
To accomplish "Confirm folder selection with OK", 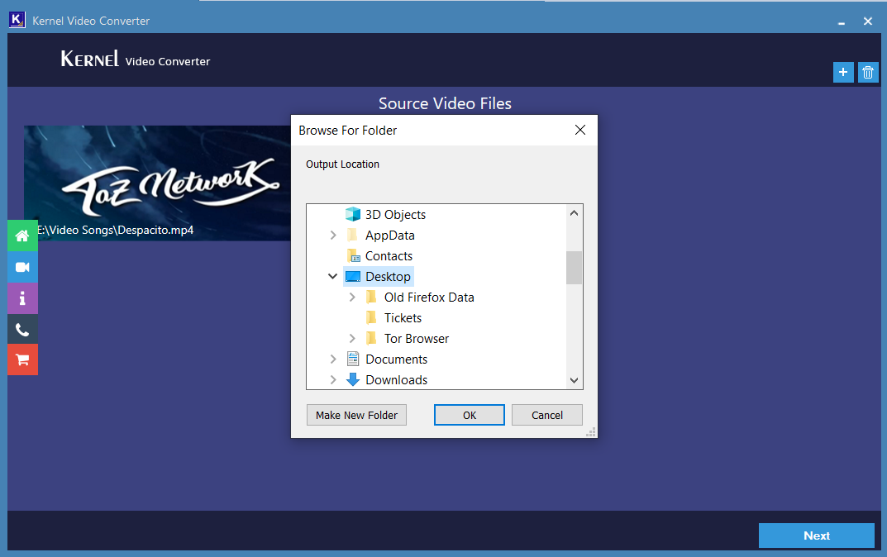I will tap(469, 415).
